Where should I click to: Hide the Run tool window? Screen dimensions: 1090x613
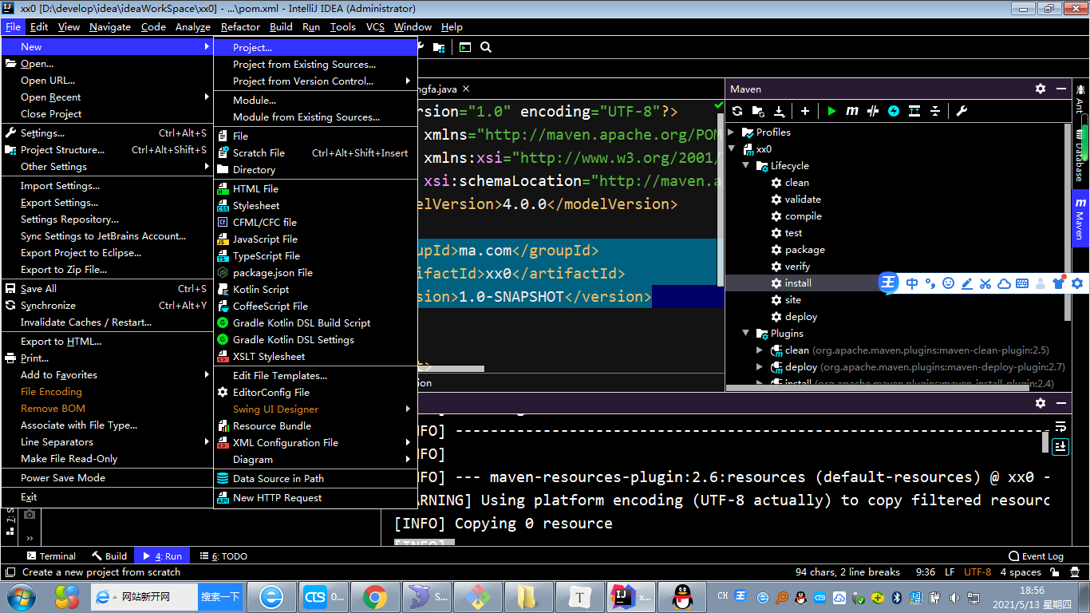click(1060, 403)
